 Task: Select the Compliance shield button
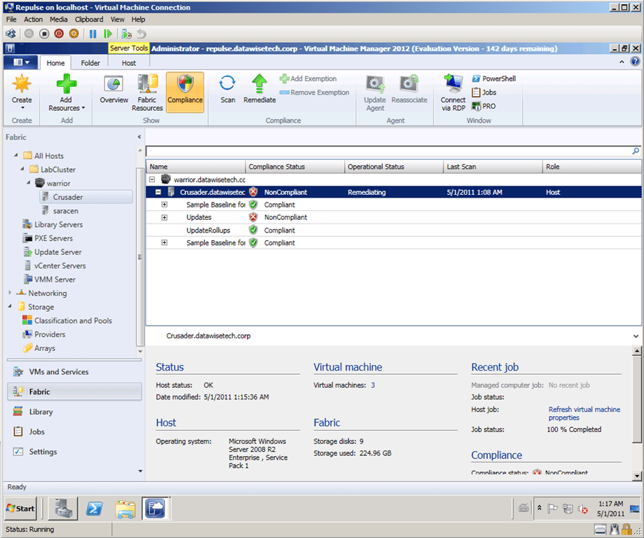coord(185,92)
